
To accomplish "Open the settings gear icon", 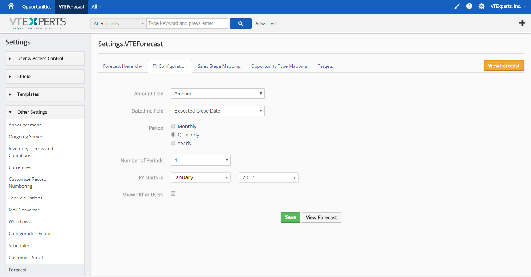I will coord(482,6).
